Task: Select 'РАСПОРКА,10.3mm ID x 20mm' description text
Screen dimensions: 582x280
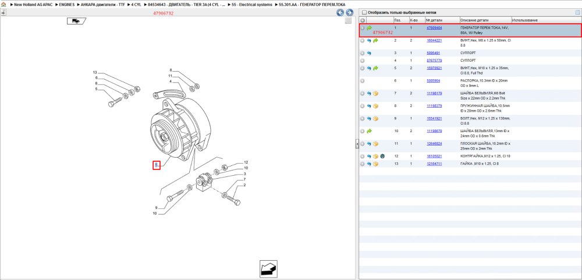Action: click(x=484, y=80)
